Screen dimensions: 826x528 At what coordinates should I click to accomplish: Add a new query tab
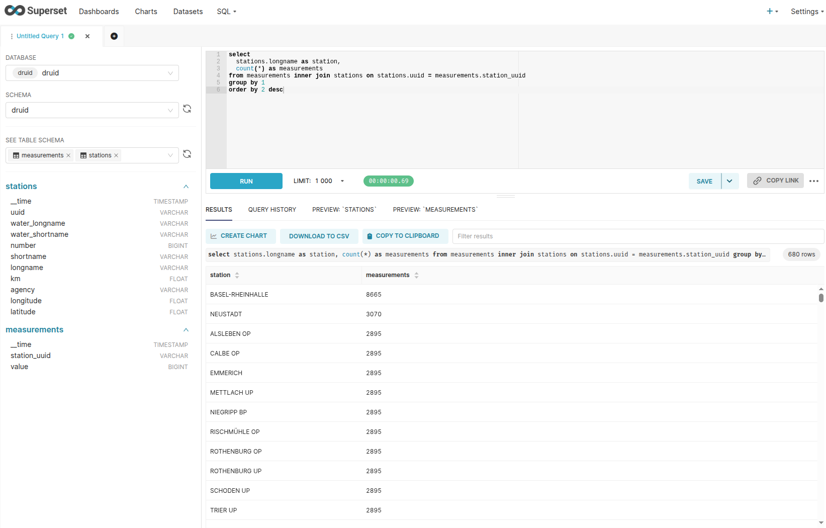click(114, 36)
